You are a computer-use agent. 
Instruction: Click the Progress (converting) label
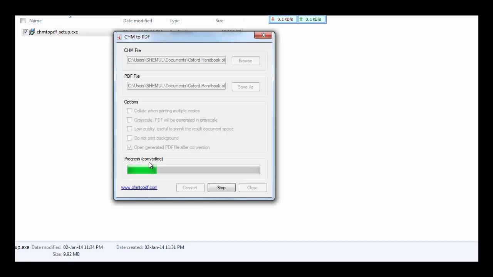click(144, 159)
